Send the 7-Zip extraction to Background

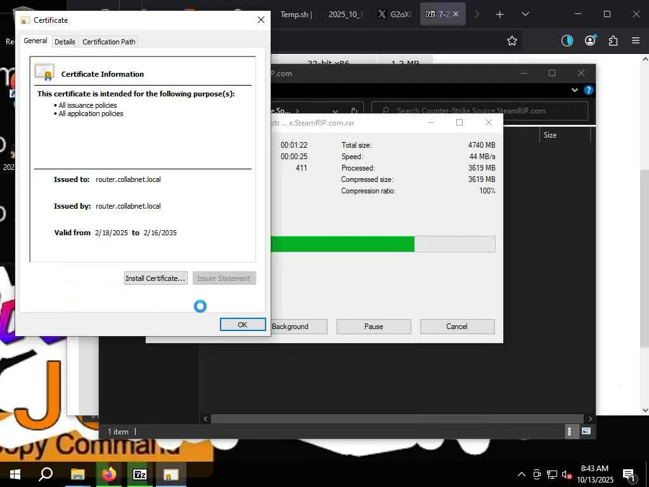pyautogui.click(x=299, y=327)
